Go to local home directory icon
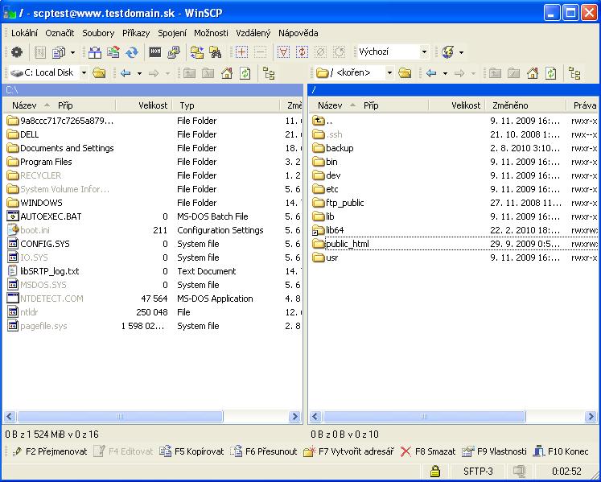This screenshot has height=482, width=601. 227,73
